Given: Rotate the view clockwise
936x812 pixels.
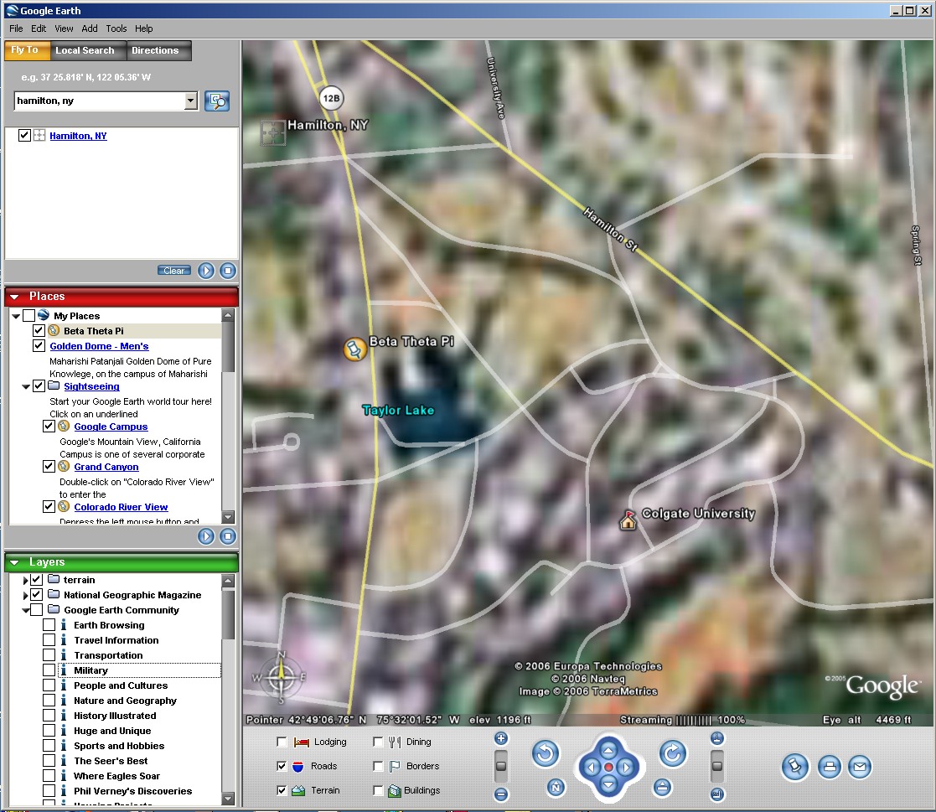Looking at the screenshot, I should click(673, 753).
